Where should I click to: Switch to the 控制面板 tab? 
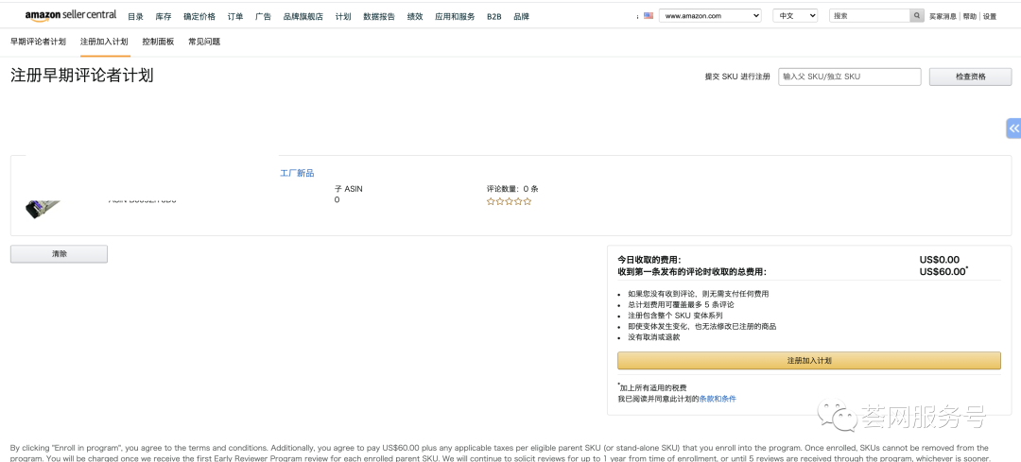point(158,42)
